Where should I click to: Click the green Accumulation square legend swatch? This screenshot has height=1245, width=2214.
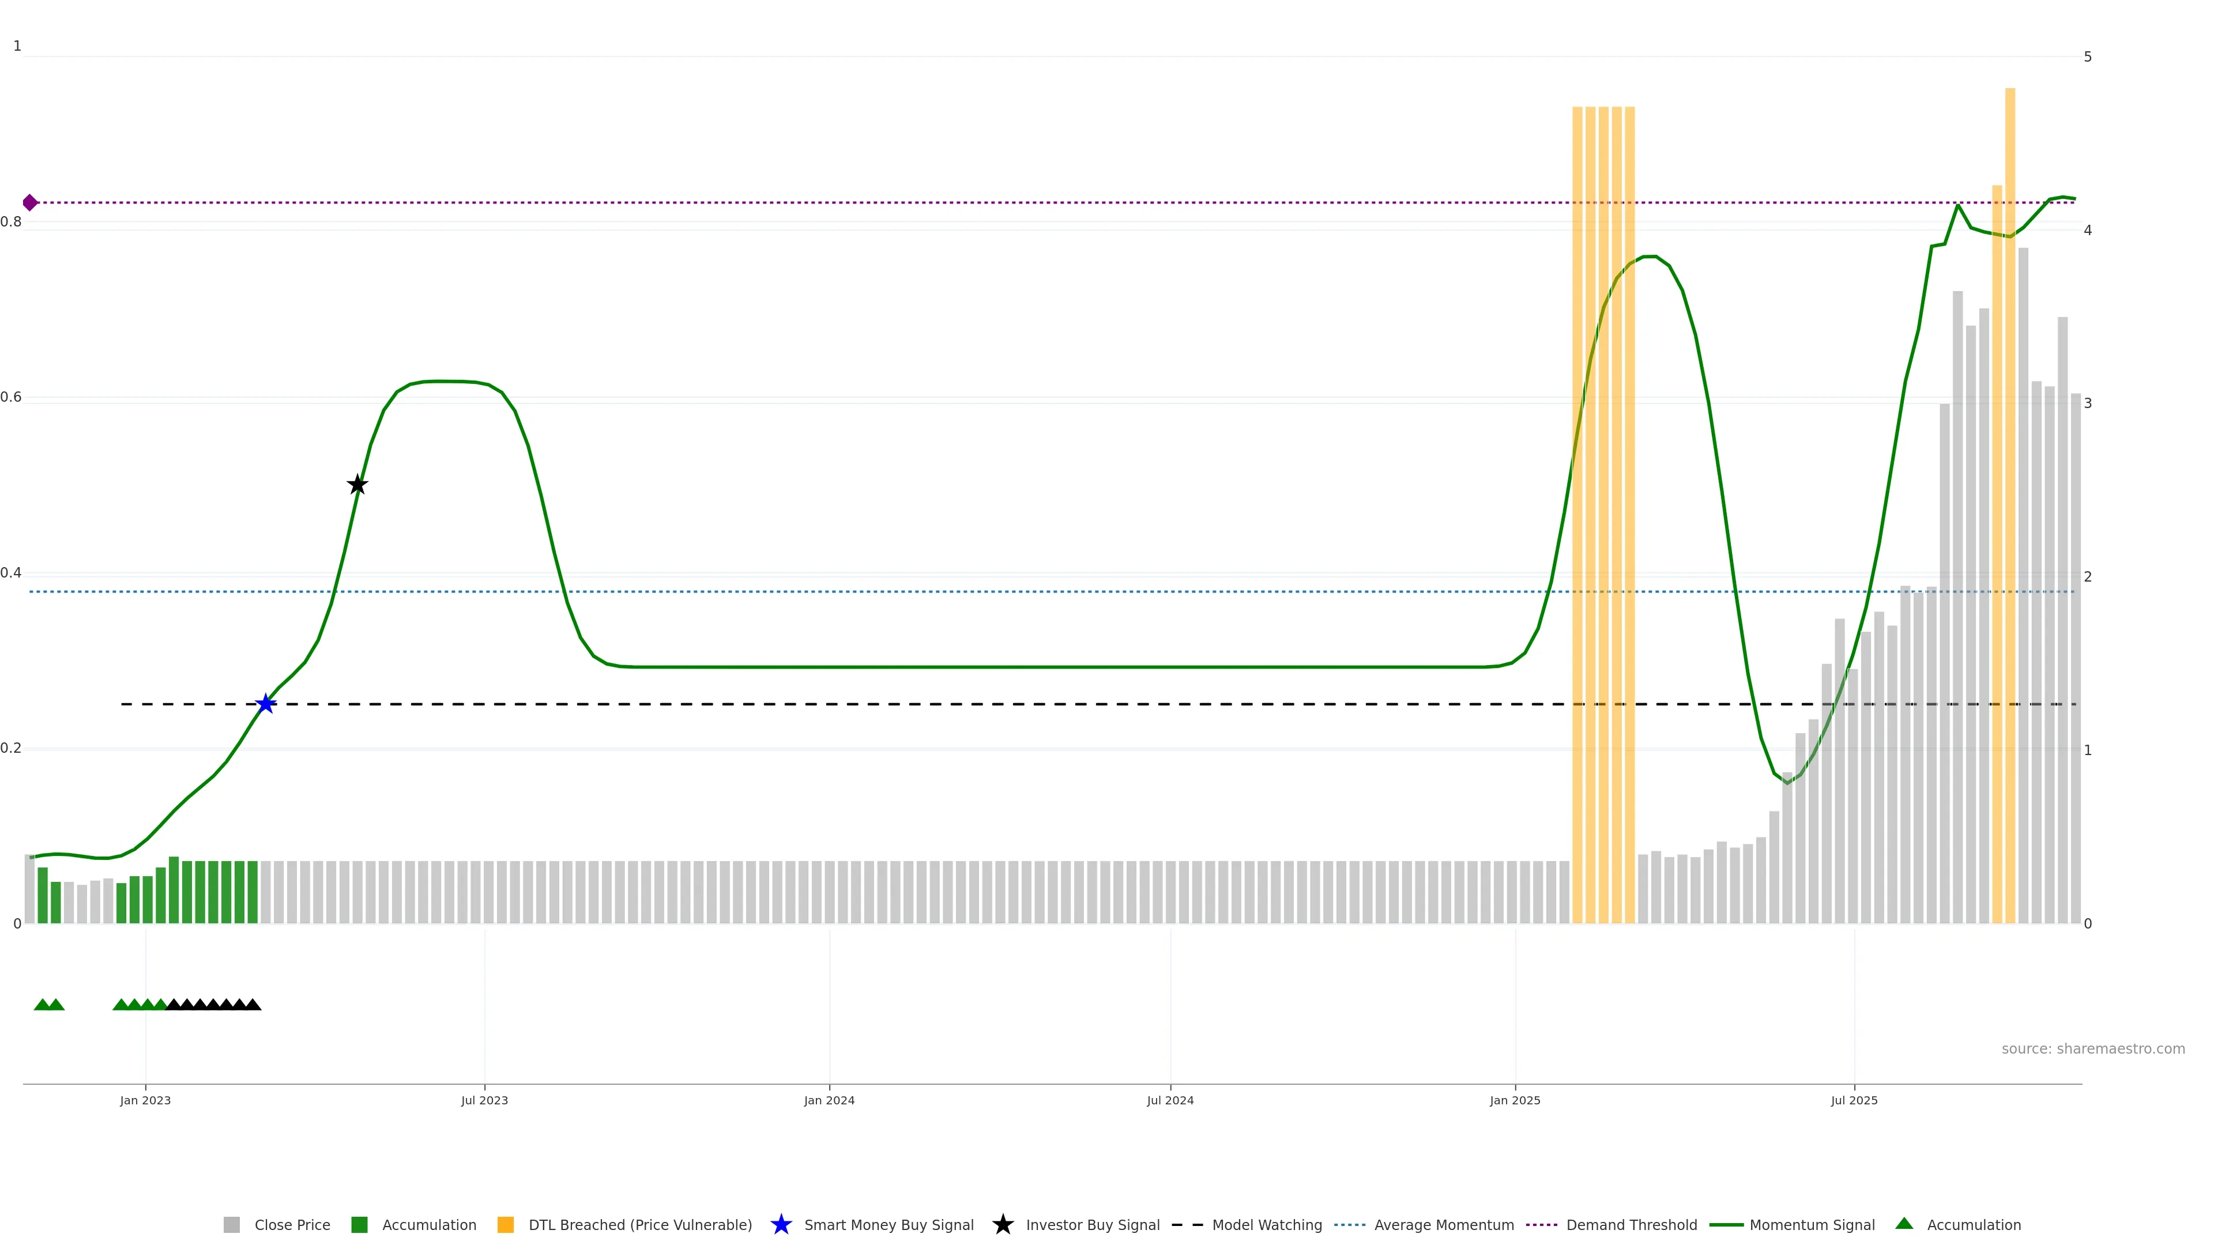[x=359, y=1224]
